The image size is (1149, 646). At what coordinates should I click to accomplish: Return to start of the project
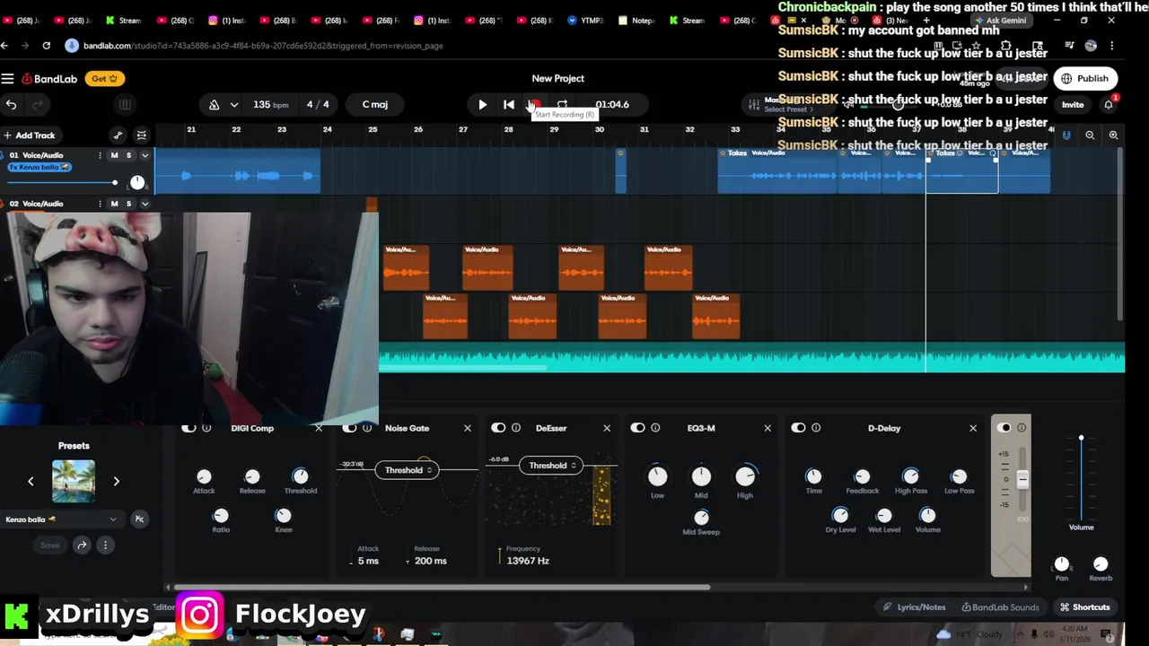tap(508, 105)
